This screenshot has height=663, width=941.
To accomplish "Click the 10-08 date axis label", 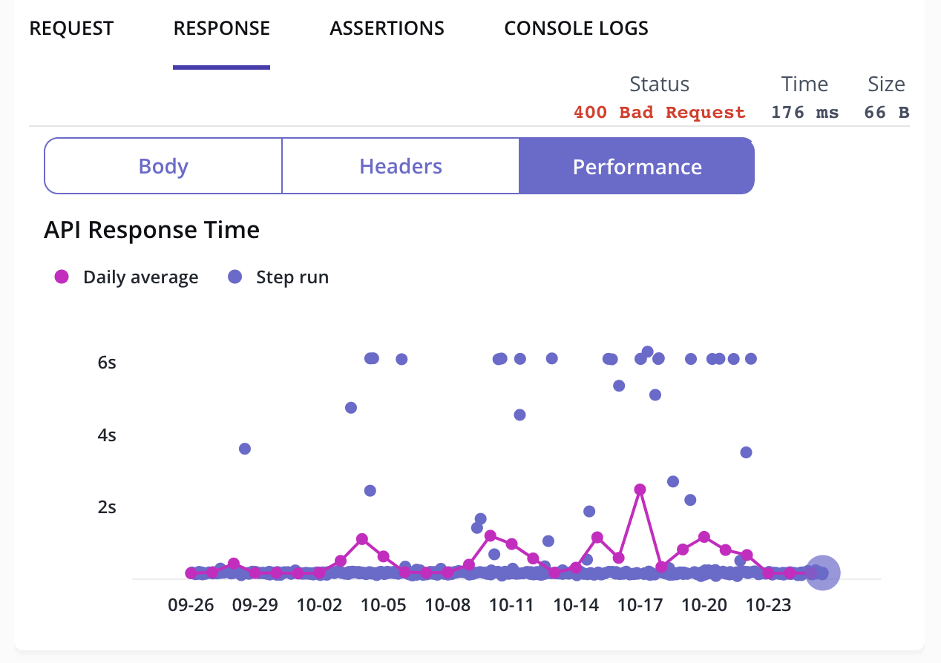I will pos(447,605).
